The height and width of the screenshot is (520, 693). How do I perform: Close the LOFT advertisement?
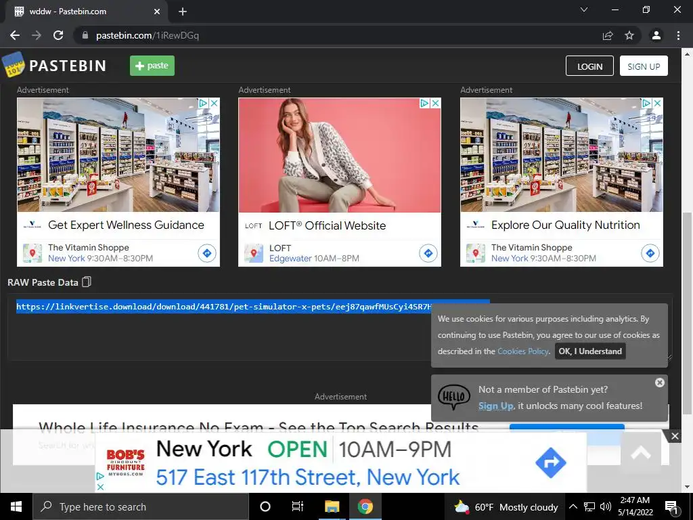(435, 103)
